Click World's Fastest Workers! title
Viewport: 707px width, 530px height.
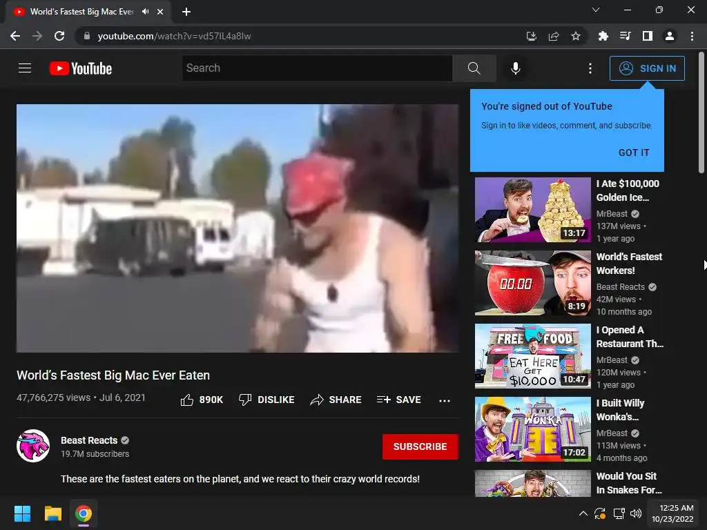[x=629, y=263]
